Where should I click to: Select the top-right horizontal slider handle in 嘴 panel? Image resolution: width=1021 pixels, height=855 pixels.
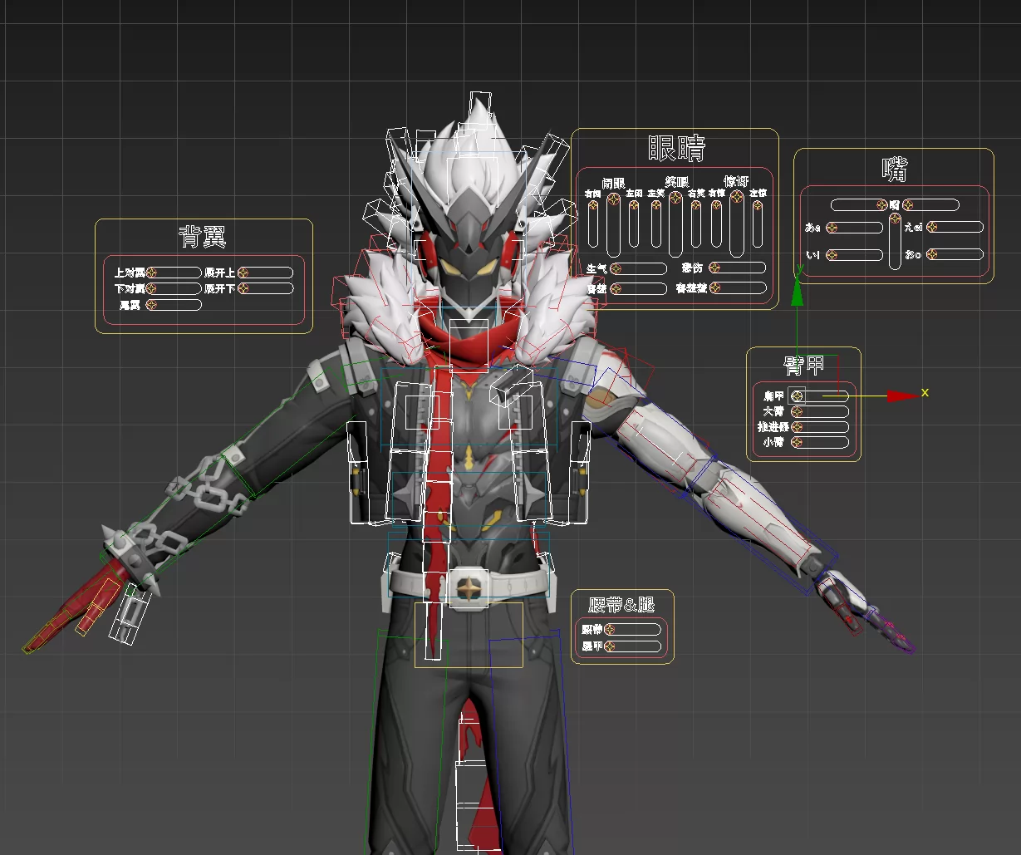908,204
